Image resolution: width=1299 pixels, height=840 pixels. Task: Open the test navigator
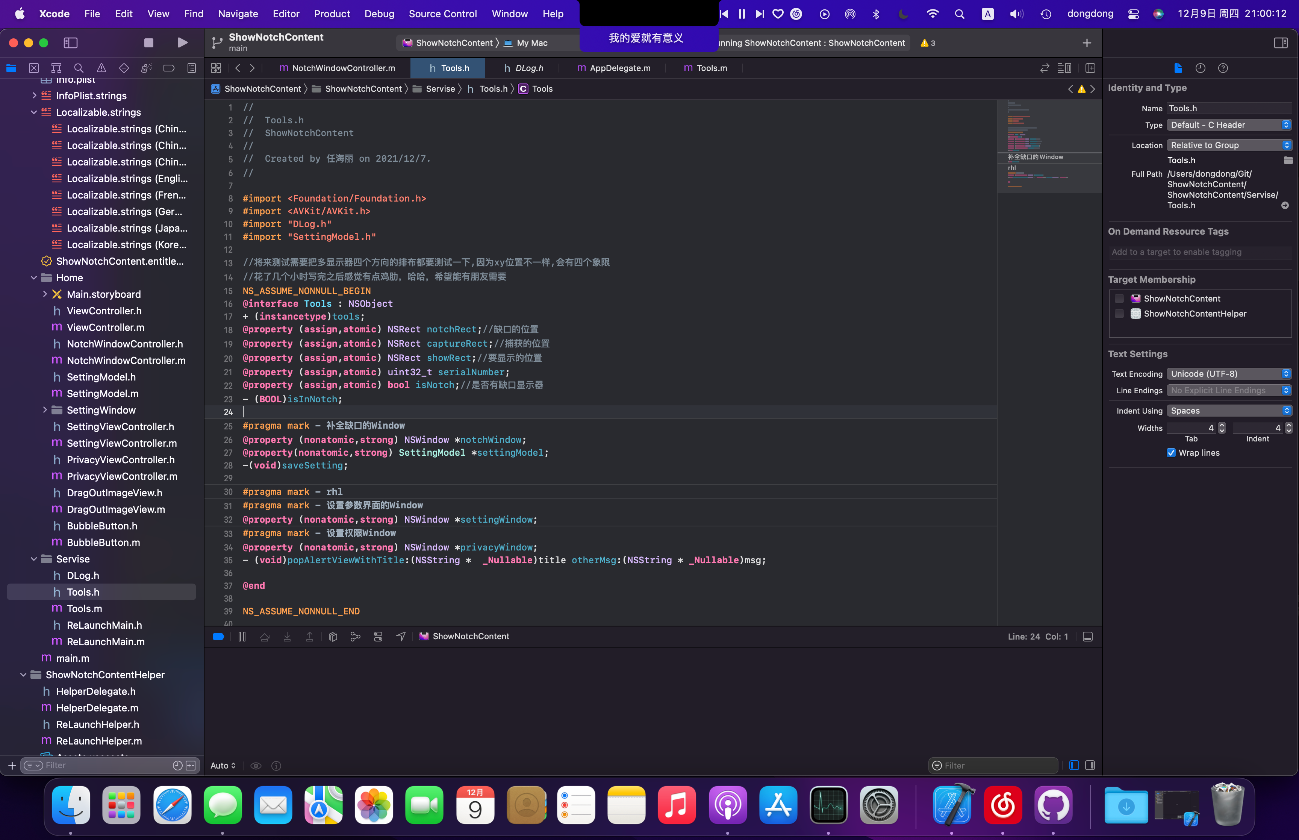124,68
